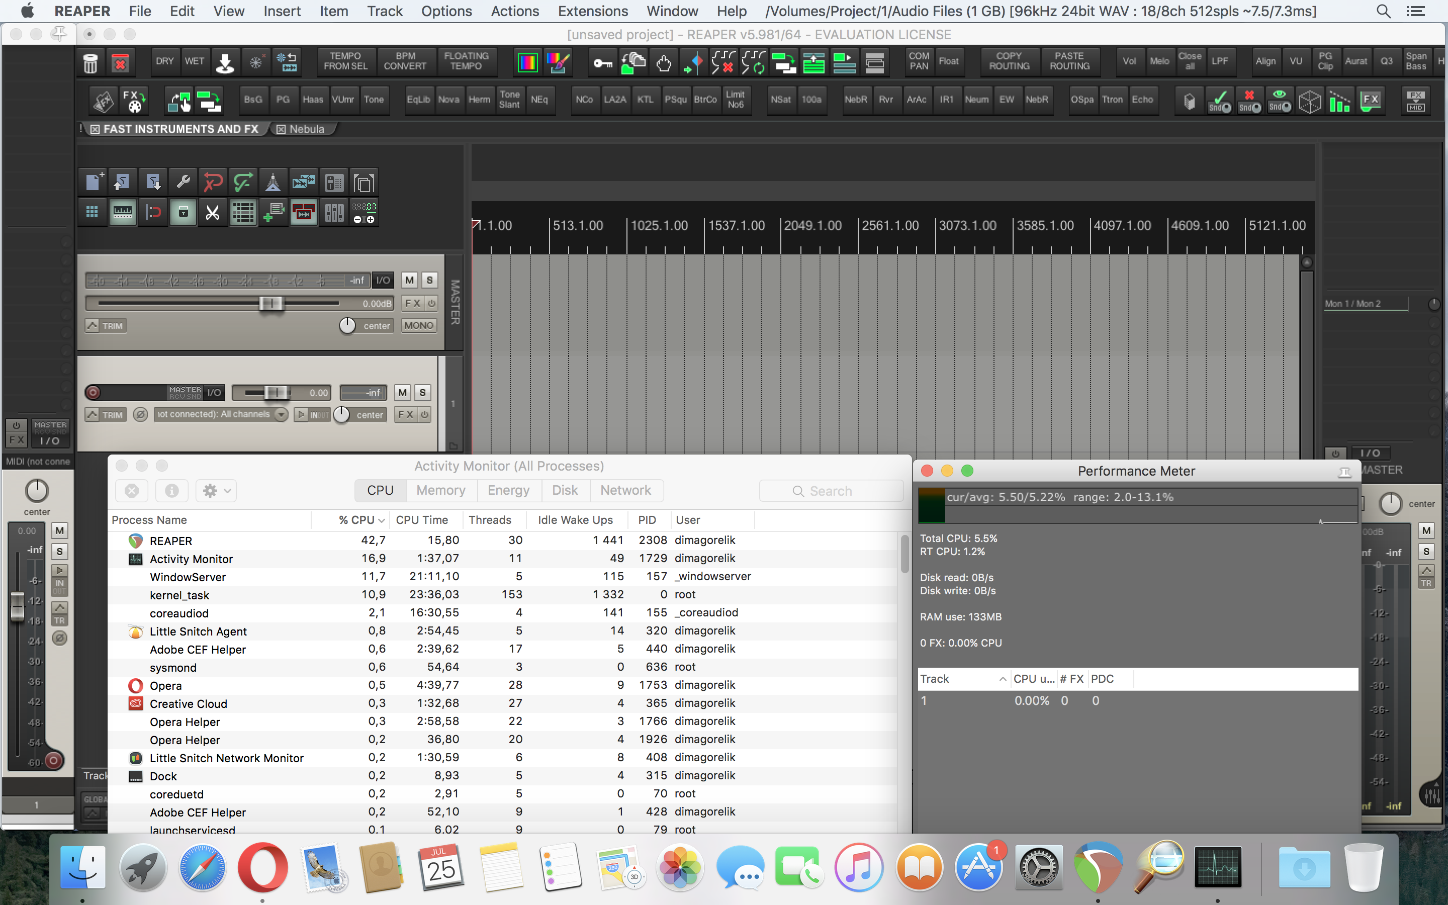This screenshot has width=1448, height=905.
Task: Switch to Memory tab in Activity Monitor
Action: tap(441, 490)
